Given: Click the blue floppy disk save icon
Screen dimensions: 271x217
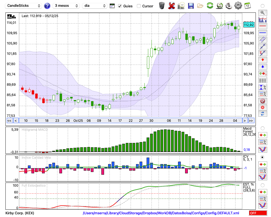Looking at the screenshot, I should tap(191, 6).
